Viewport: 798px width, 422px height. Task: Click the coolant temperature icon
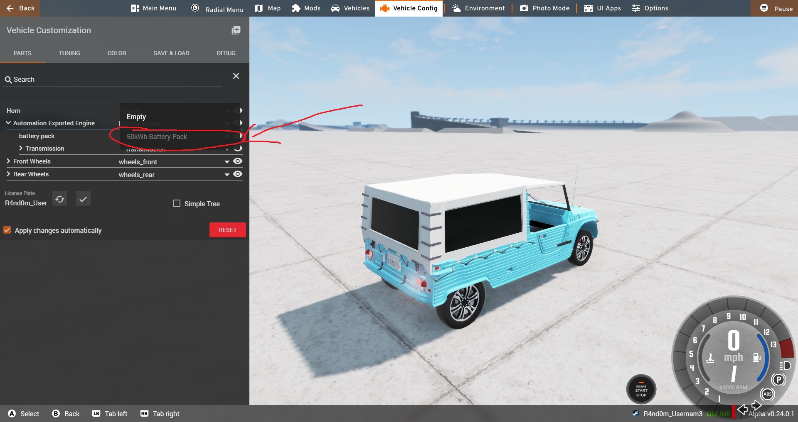click(x=710, y=357)
